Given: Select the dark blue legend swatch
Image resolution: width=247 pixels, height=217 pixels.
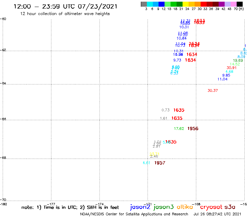Looking at the screenshot, I should pyautogui.click(x=162, y=4).
